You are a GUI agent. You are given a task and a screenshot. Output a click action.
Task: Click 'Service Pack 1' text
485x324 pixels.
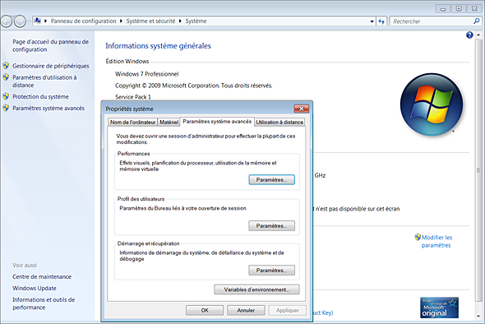133,97
